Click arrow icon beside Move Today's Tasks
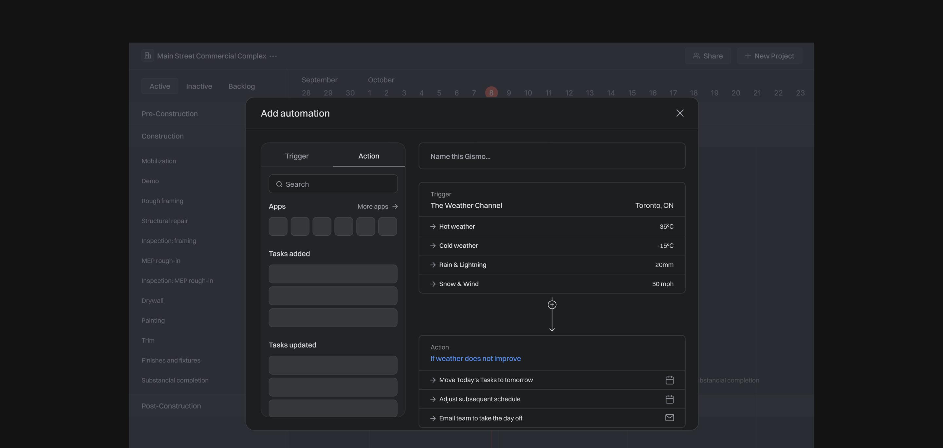Screen dimensions: 943x448 point(433,380)
